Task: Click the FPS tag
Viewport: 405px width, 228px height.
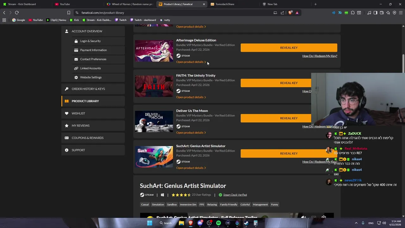Action: pyautogui.click(x=202, y=205)
